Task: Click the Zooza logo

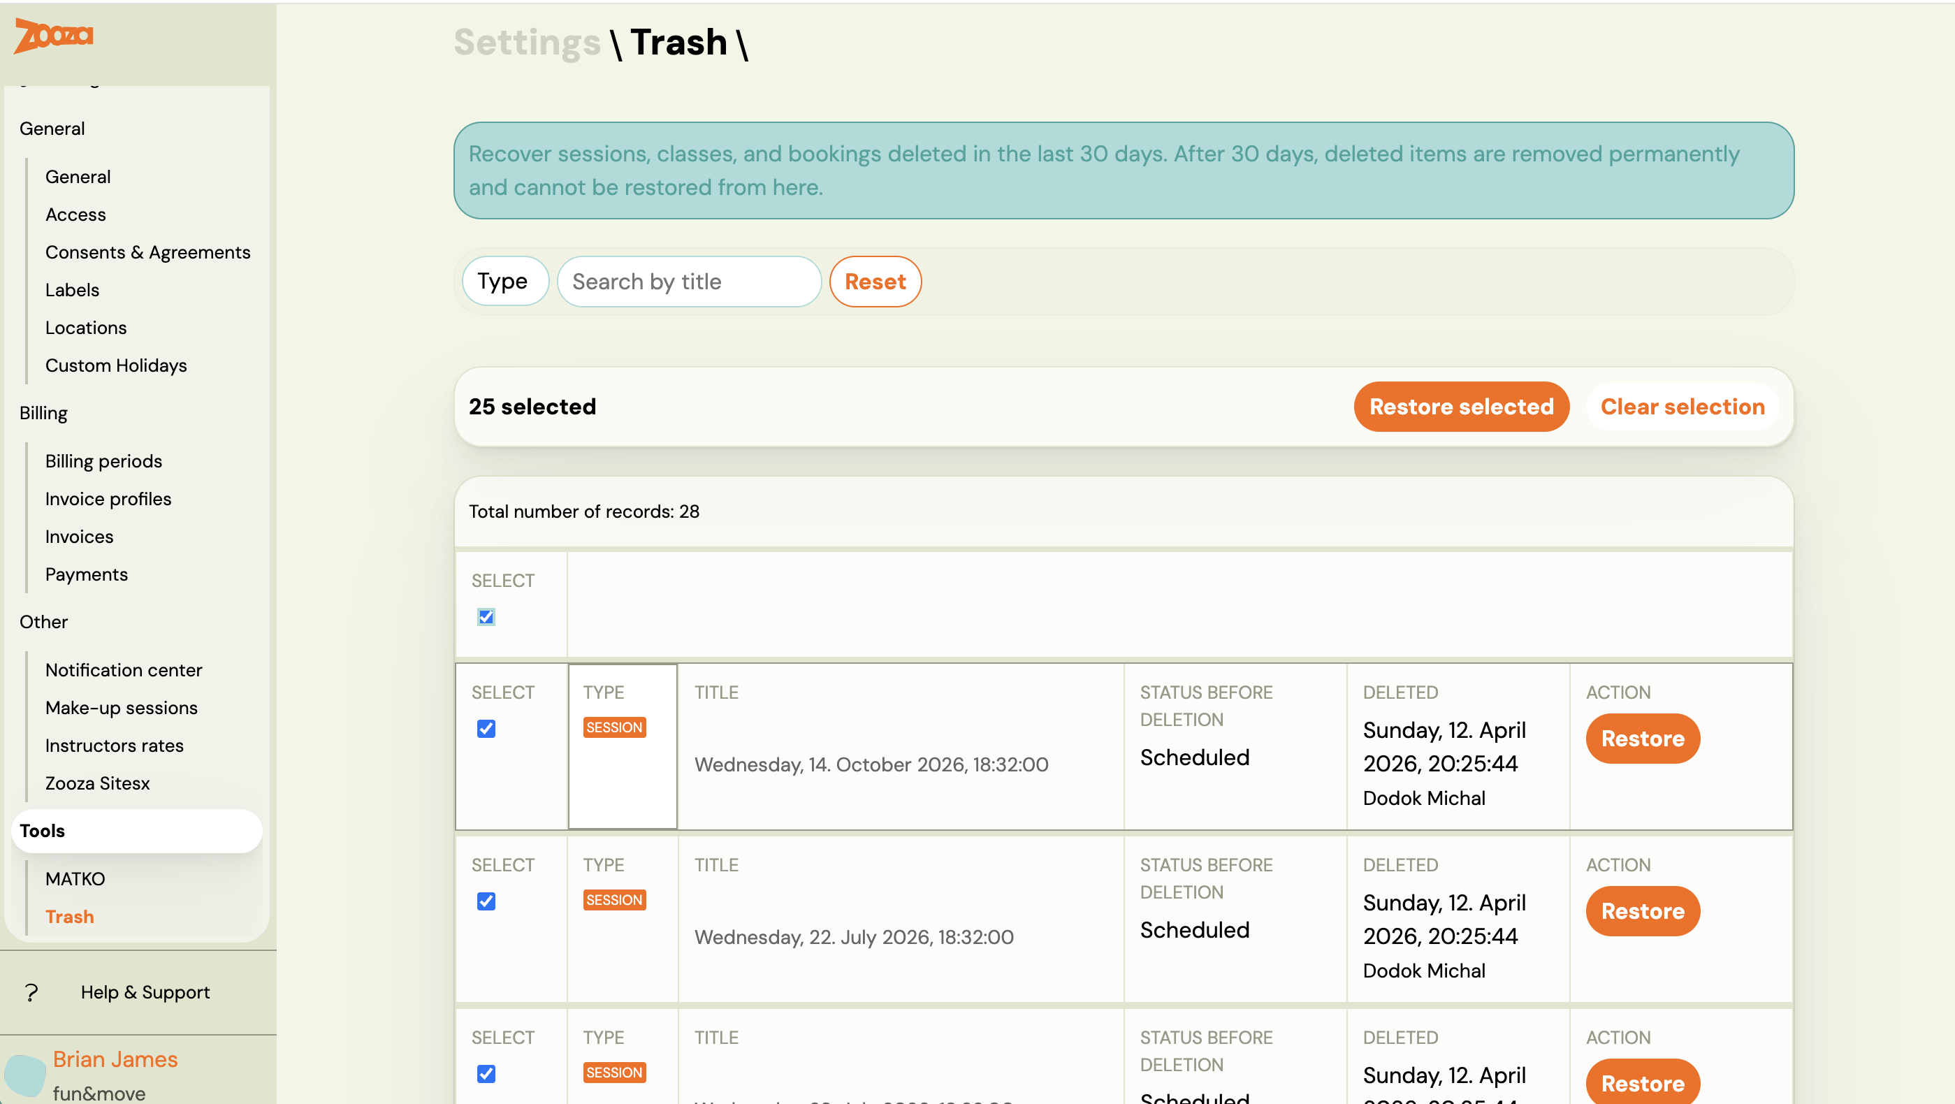Action: coord(53,36)
